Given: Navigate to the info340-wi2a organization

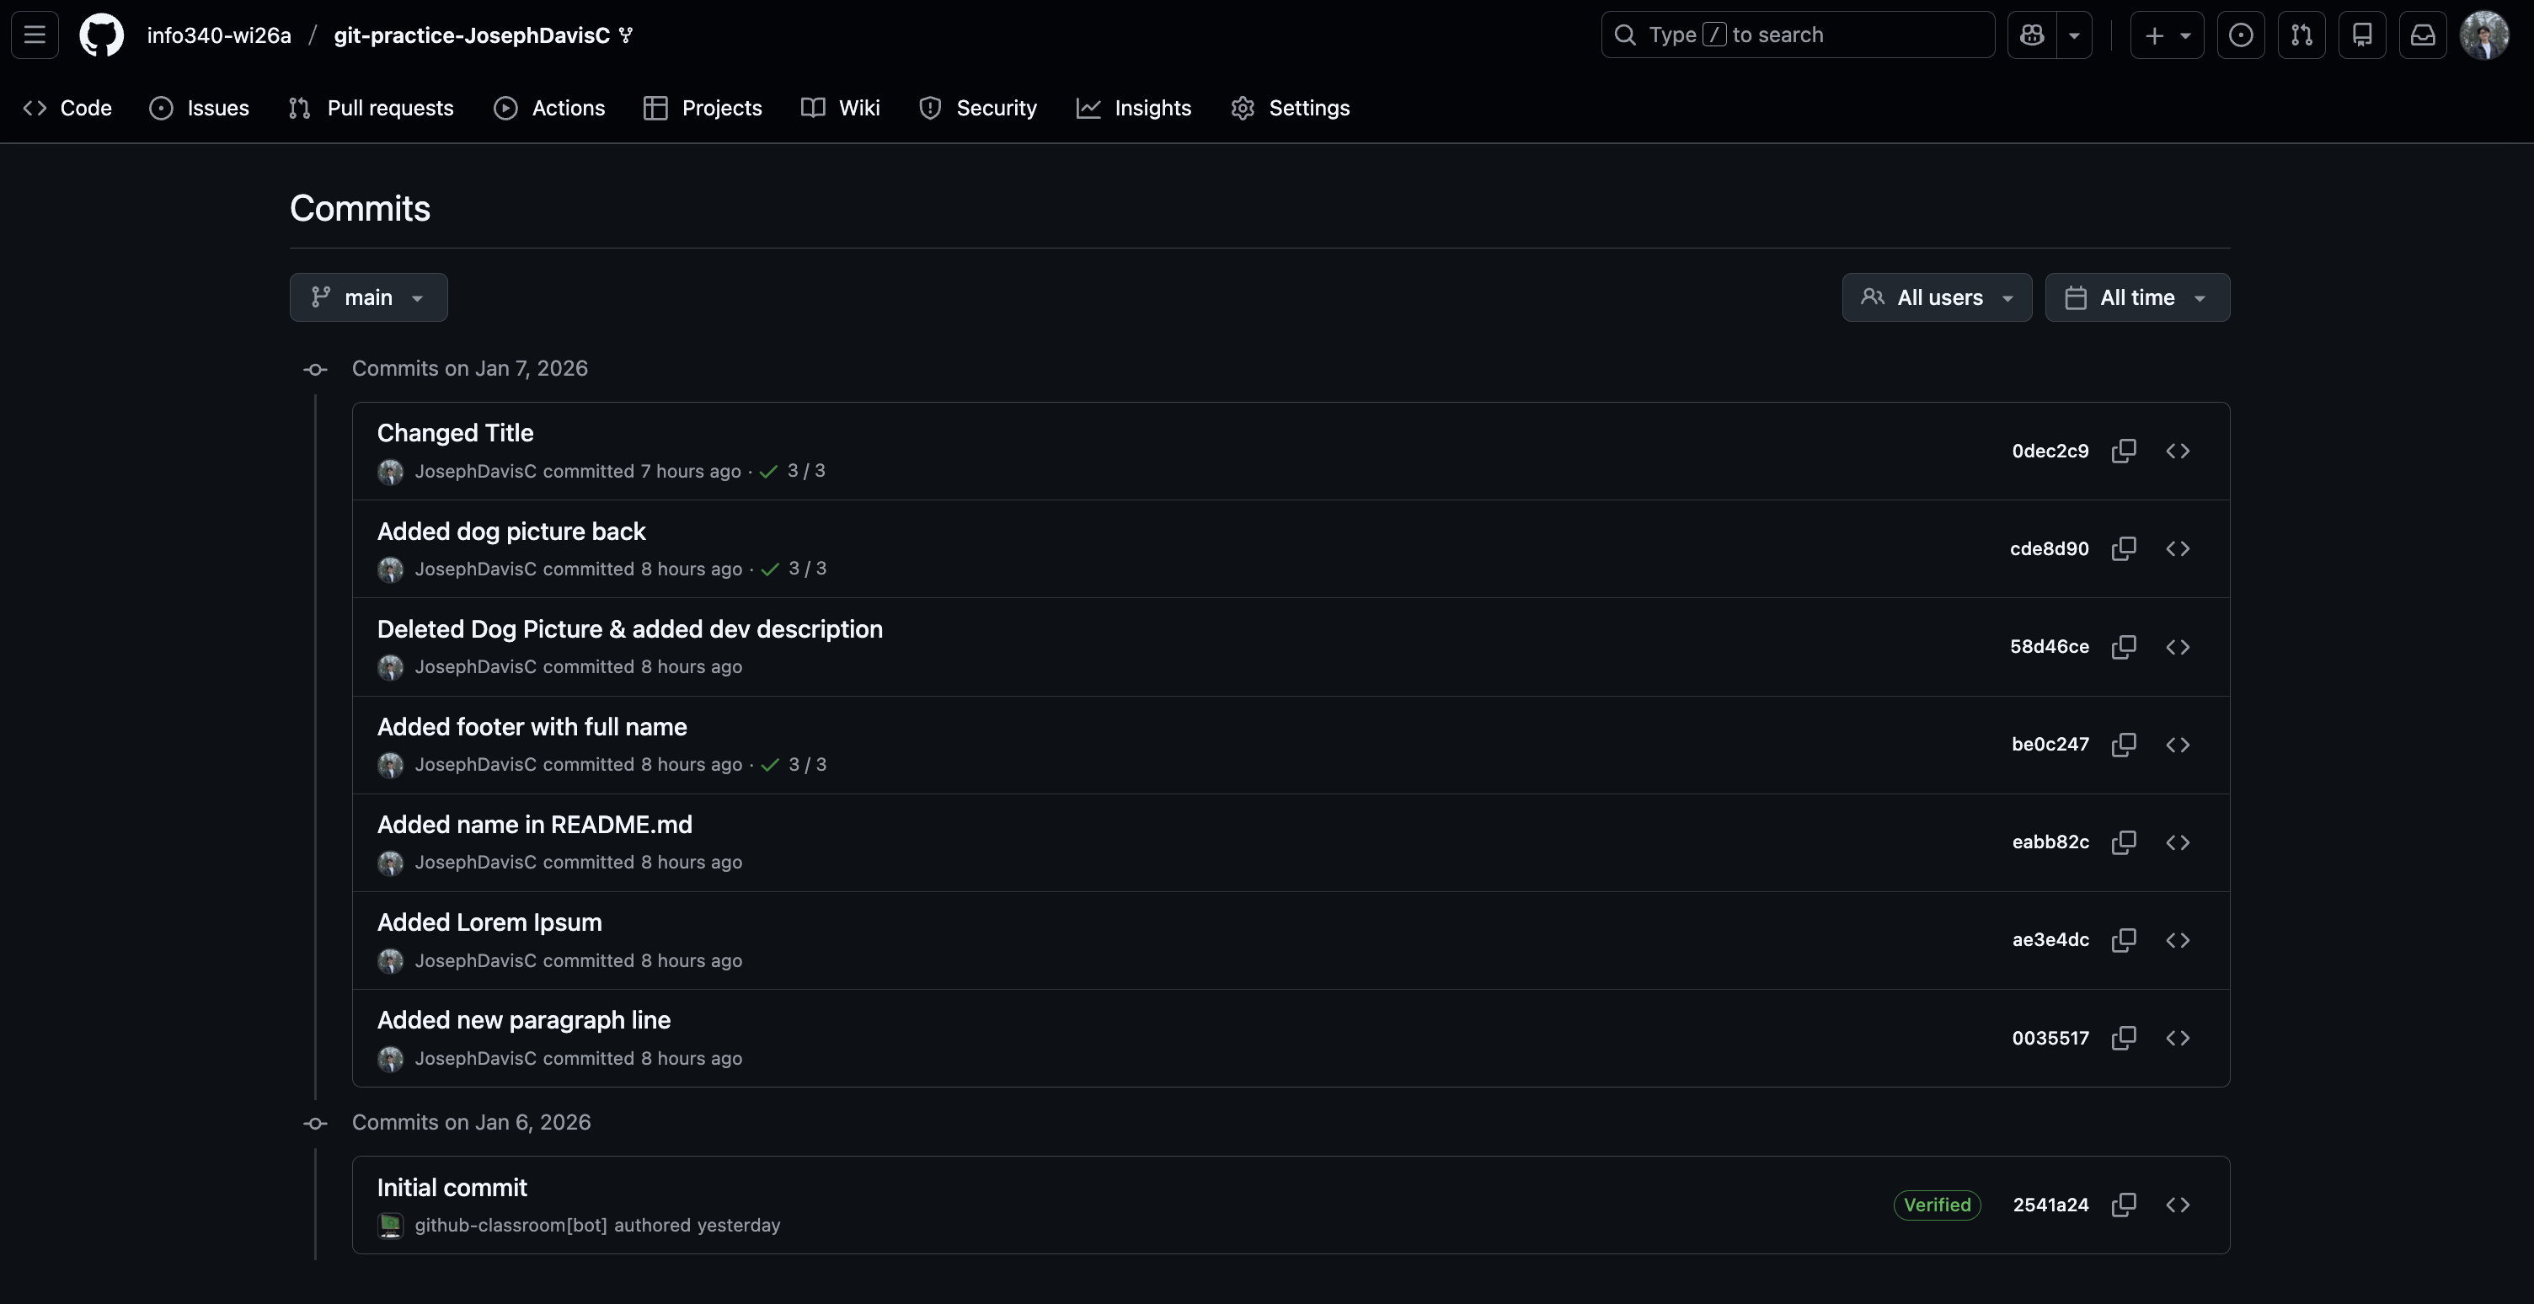Looking at the screenshot, I should 217,35.
